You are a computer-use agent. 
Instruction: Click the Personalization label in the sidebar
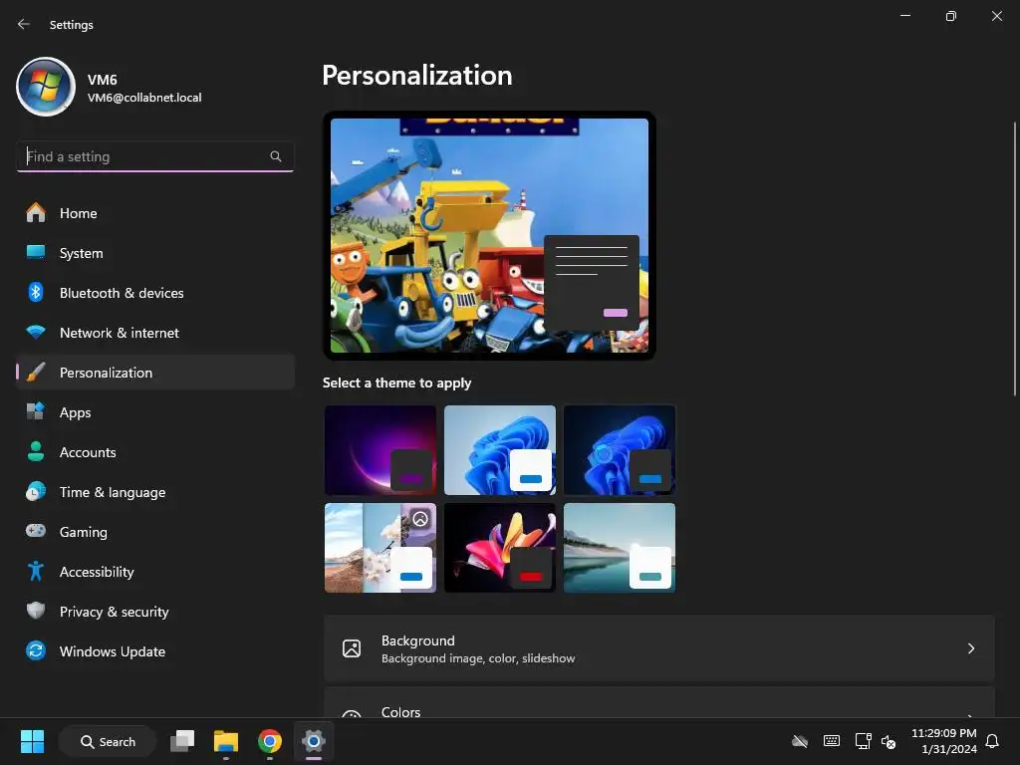point(106,373)
